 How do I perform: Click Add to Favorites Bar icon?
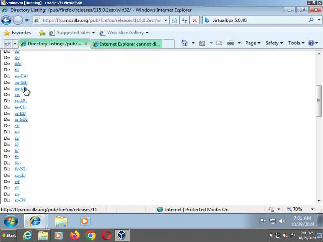42,32
